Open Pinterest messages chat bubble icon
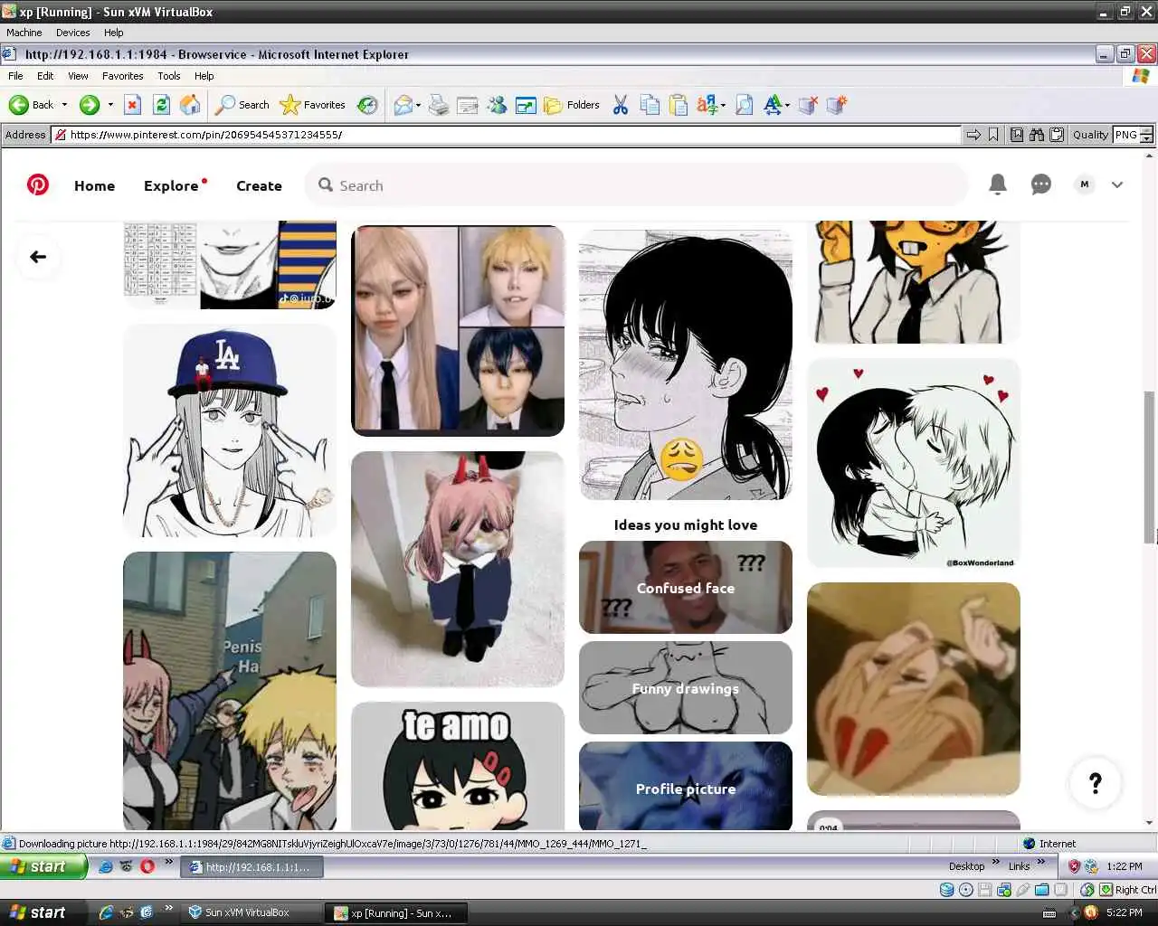The height and width of the screenshot is (926, 1158). 1041,184
